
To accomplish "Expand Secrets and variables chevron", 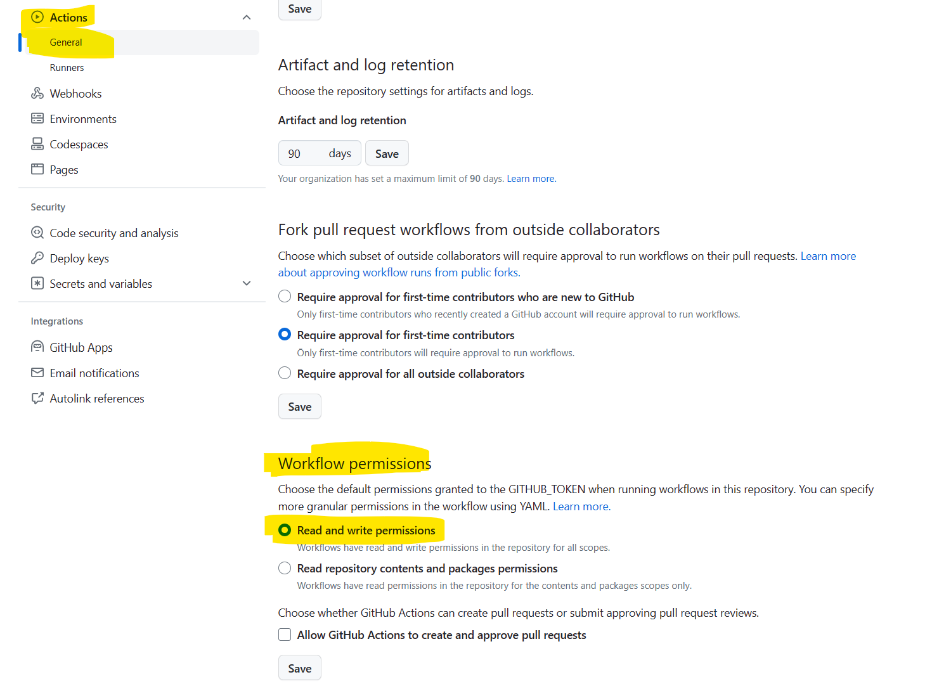I will pos(247,283).
